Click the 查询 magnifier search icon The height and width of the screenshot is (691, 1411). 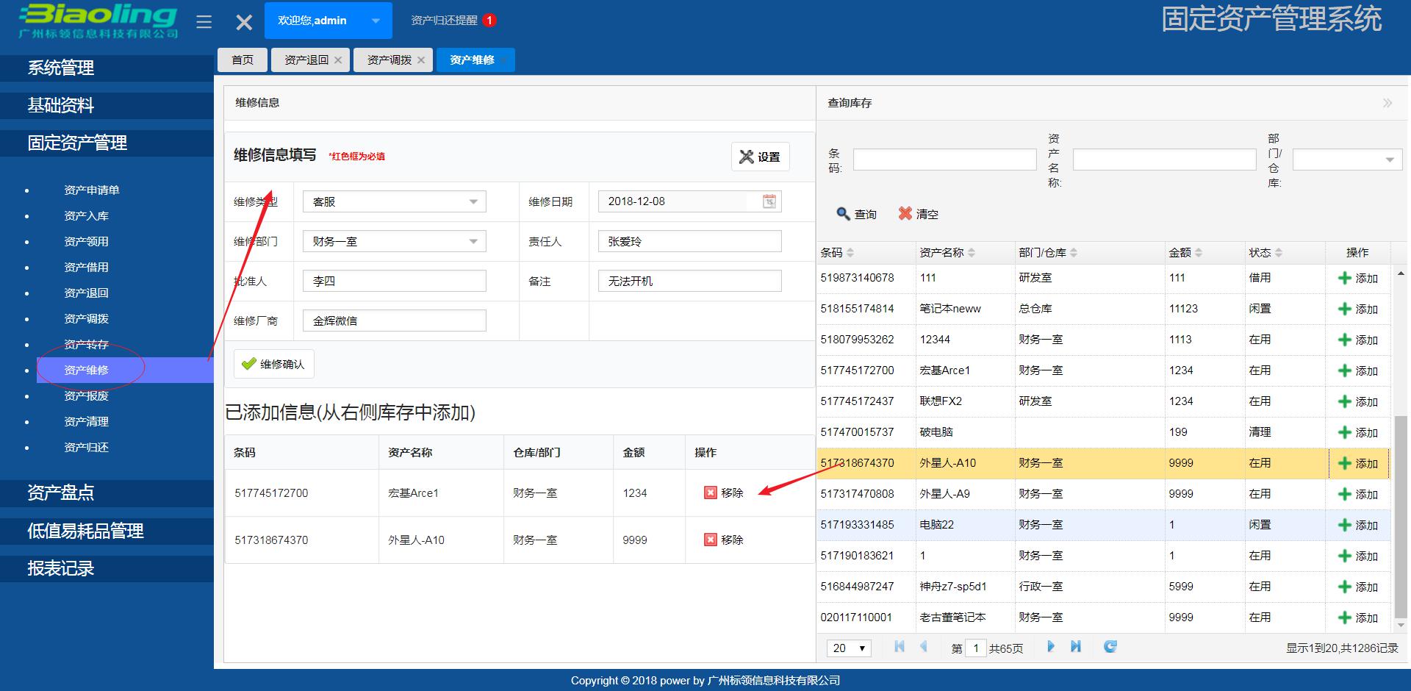click(x=844, y=213)
